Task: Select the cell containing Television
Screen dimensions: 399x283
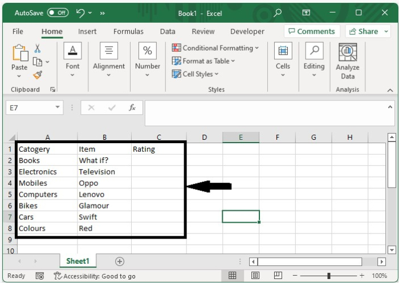Action: (104, 172)
